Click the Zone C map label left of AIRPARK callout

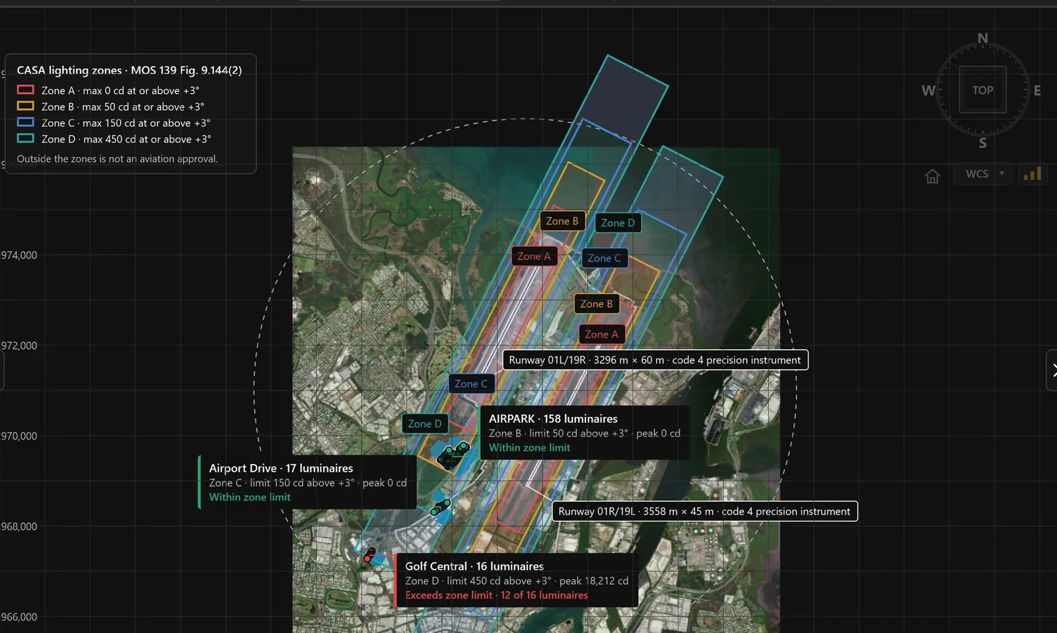point(471,384)
